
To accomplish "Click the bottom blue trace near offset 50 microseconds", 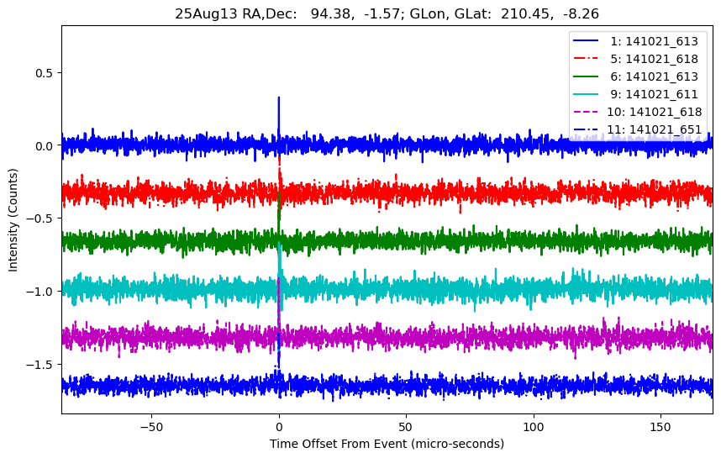I will [x=406, y=384].
